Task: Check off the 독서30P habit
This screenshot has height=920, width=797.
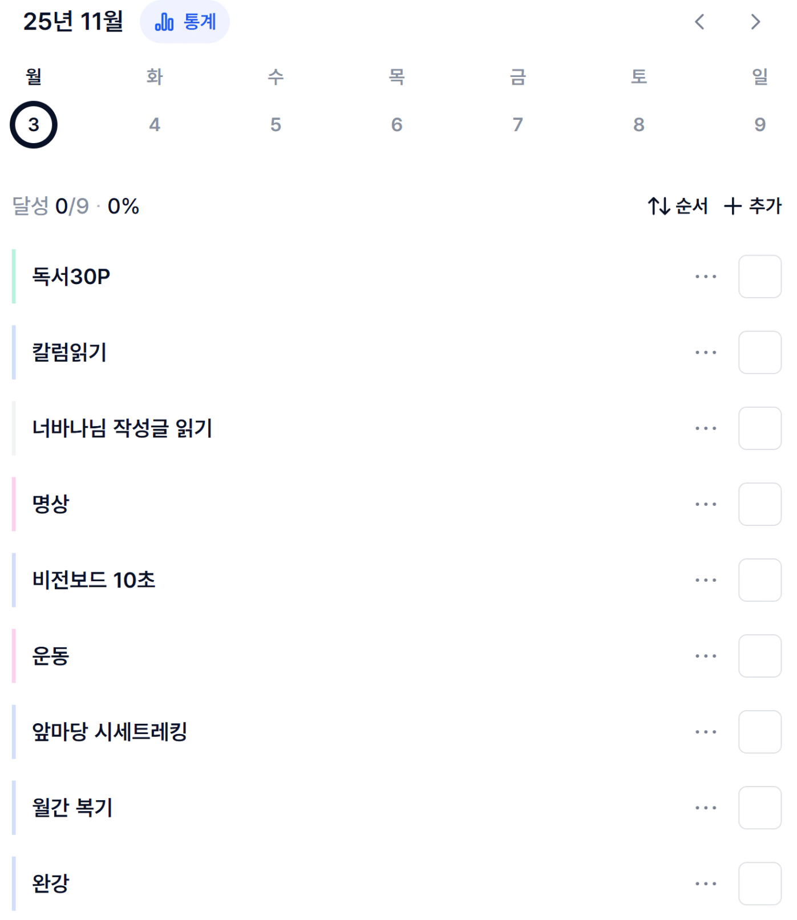Action: (x=759, y=277)
